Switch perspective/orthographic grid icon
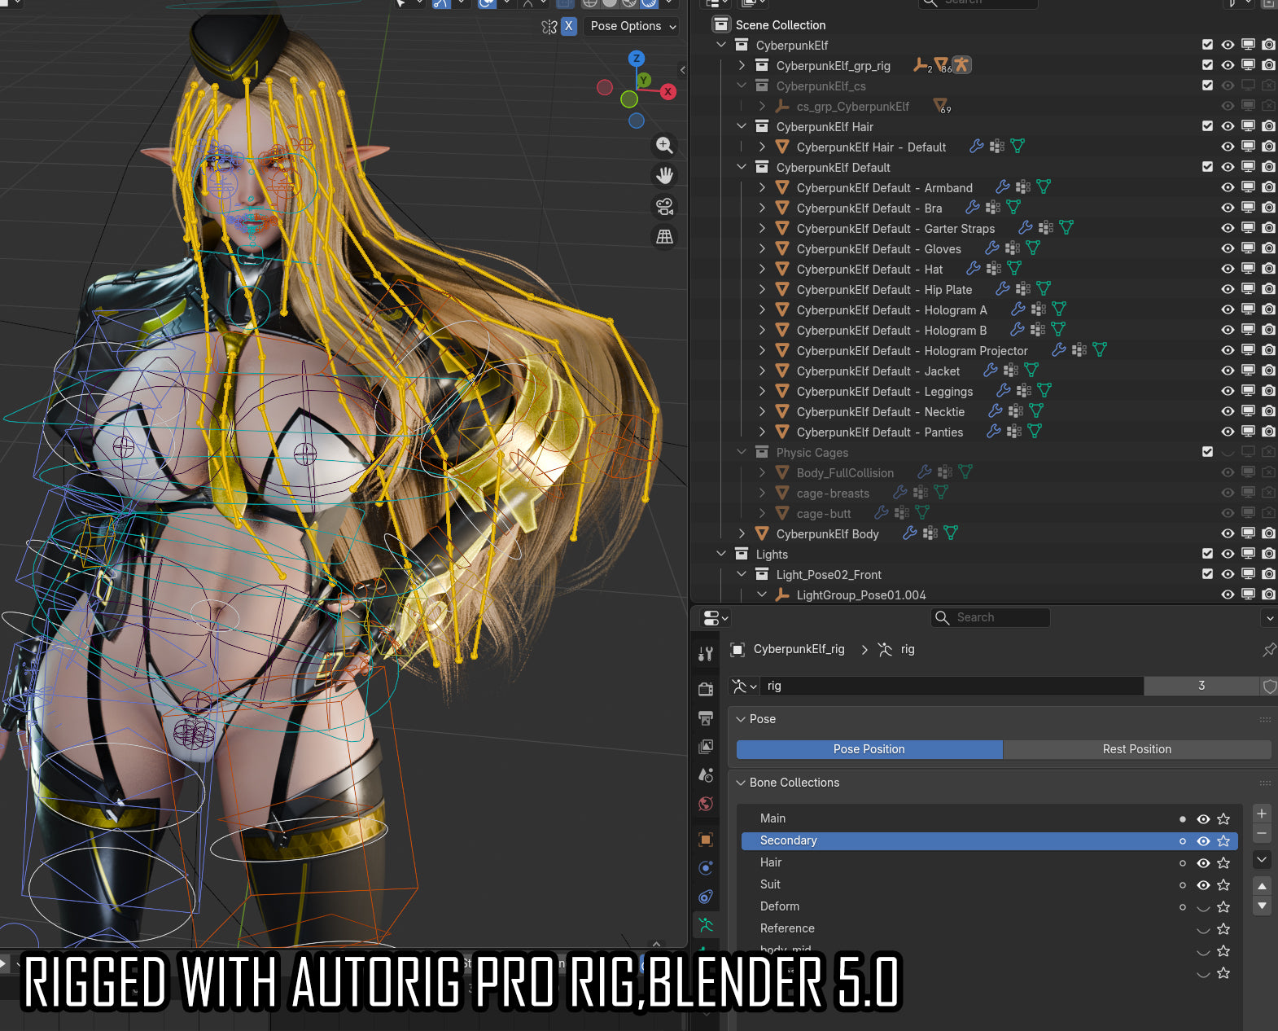This screenshot has height=1031, width=1278. pyautogui.click(x=664, y=236)
